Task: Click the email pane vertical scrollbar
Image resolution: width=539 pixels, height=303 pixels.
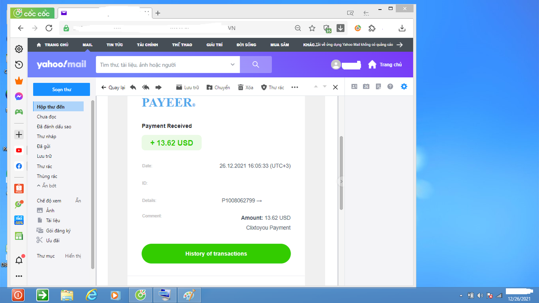Action: tap(342, 173)
